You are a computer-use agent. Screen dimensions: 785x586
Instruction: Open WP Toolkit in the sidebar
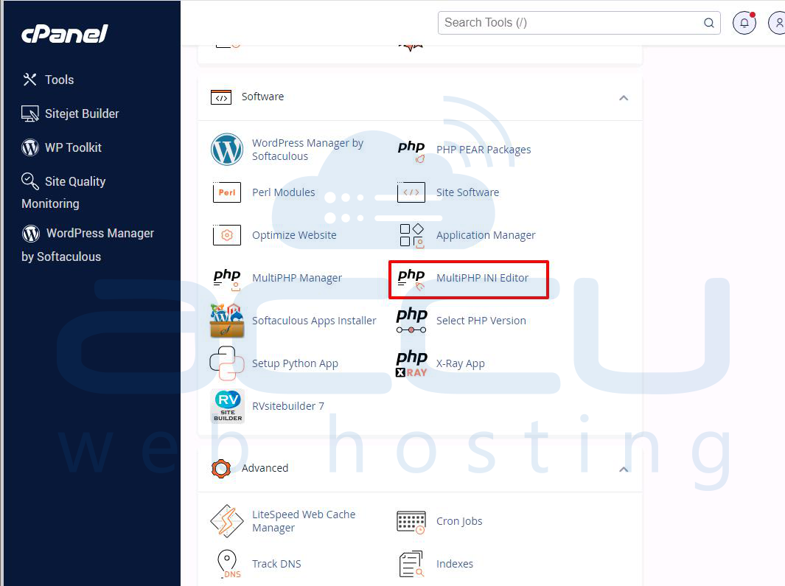tap(62, 147)
